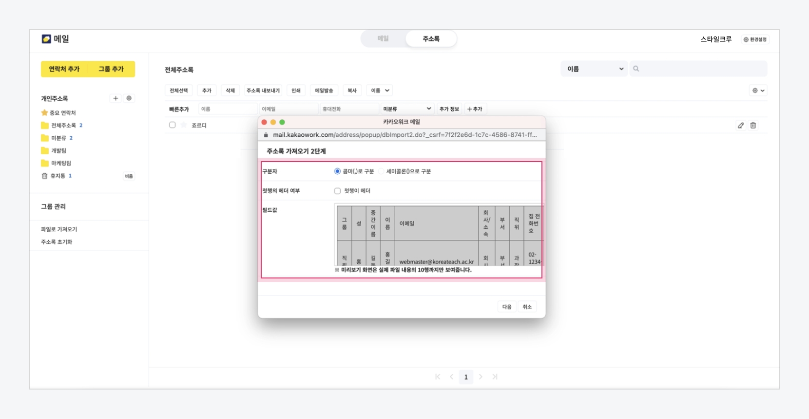Expand the 미분류 group dropdown
Viewport: 809px width, 419px height.
pyautogui.click(x=406, y=109)
